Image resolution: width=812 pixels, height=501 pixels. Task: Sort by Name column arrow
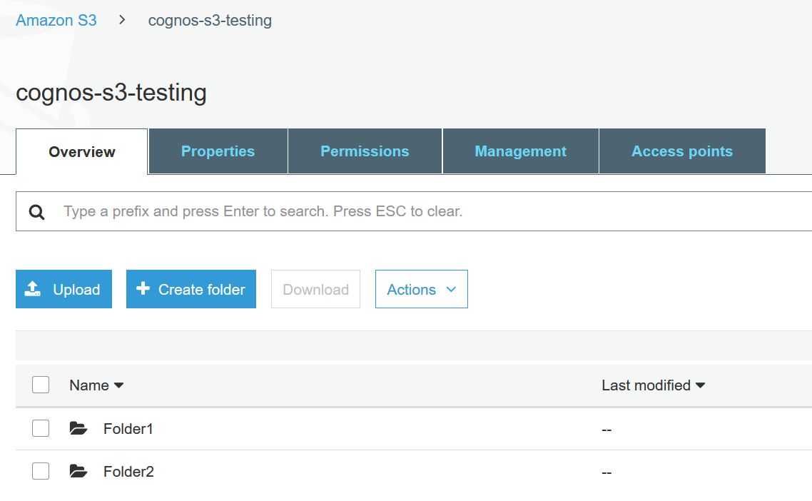click(118, 385)
